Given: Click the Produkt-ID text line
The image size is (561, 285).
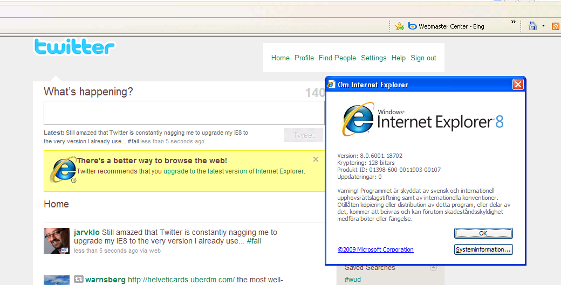Looking at the screenshot, I should (x=389, y=170).
